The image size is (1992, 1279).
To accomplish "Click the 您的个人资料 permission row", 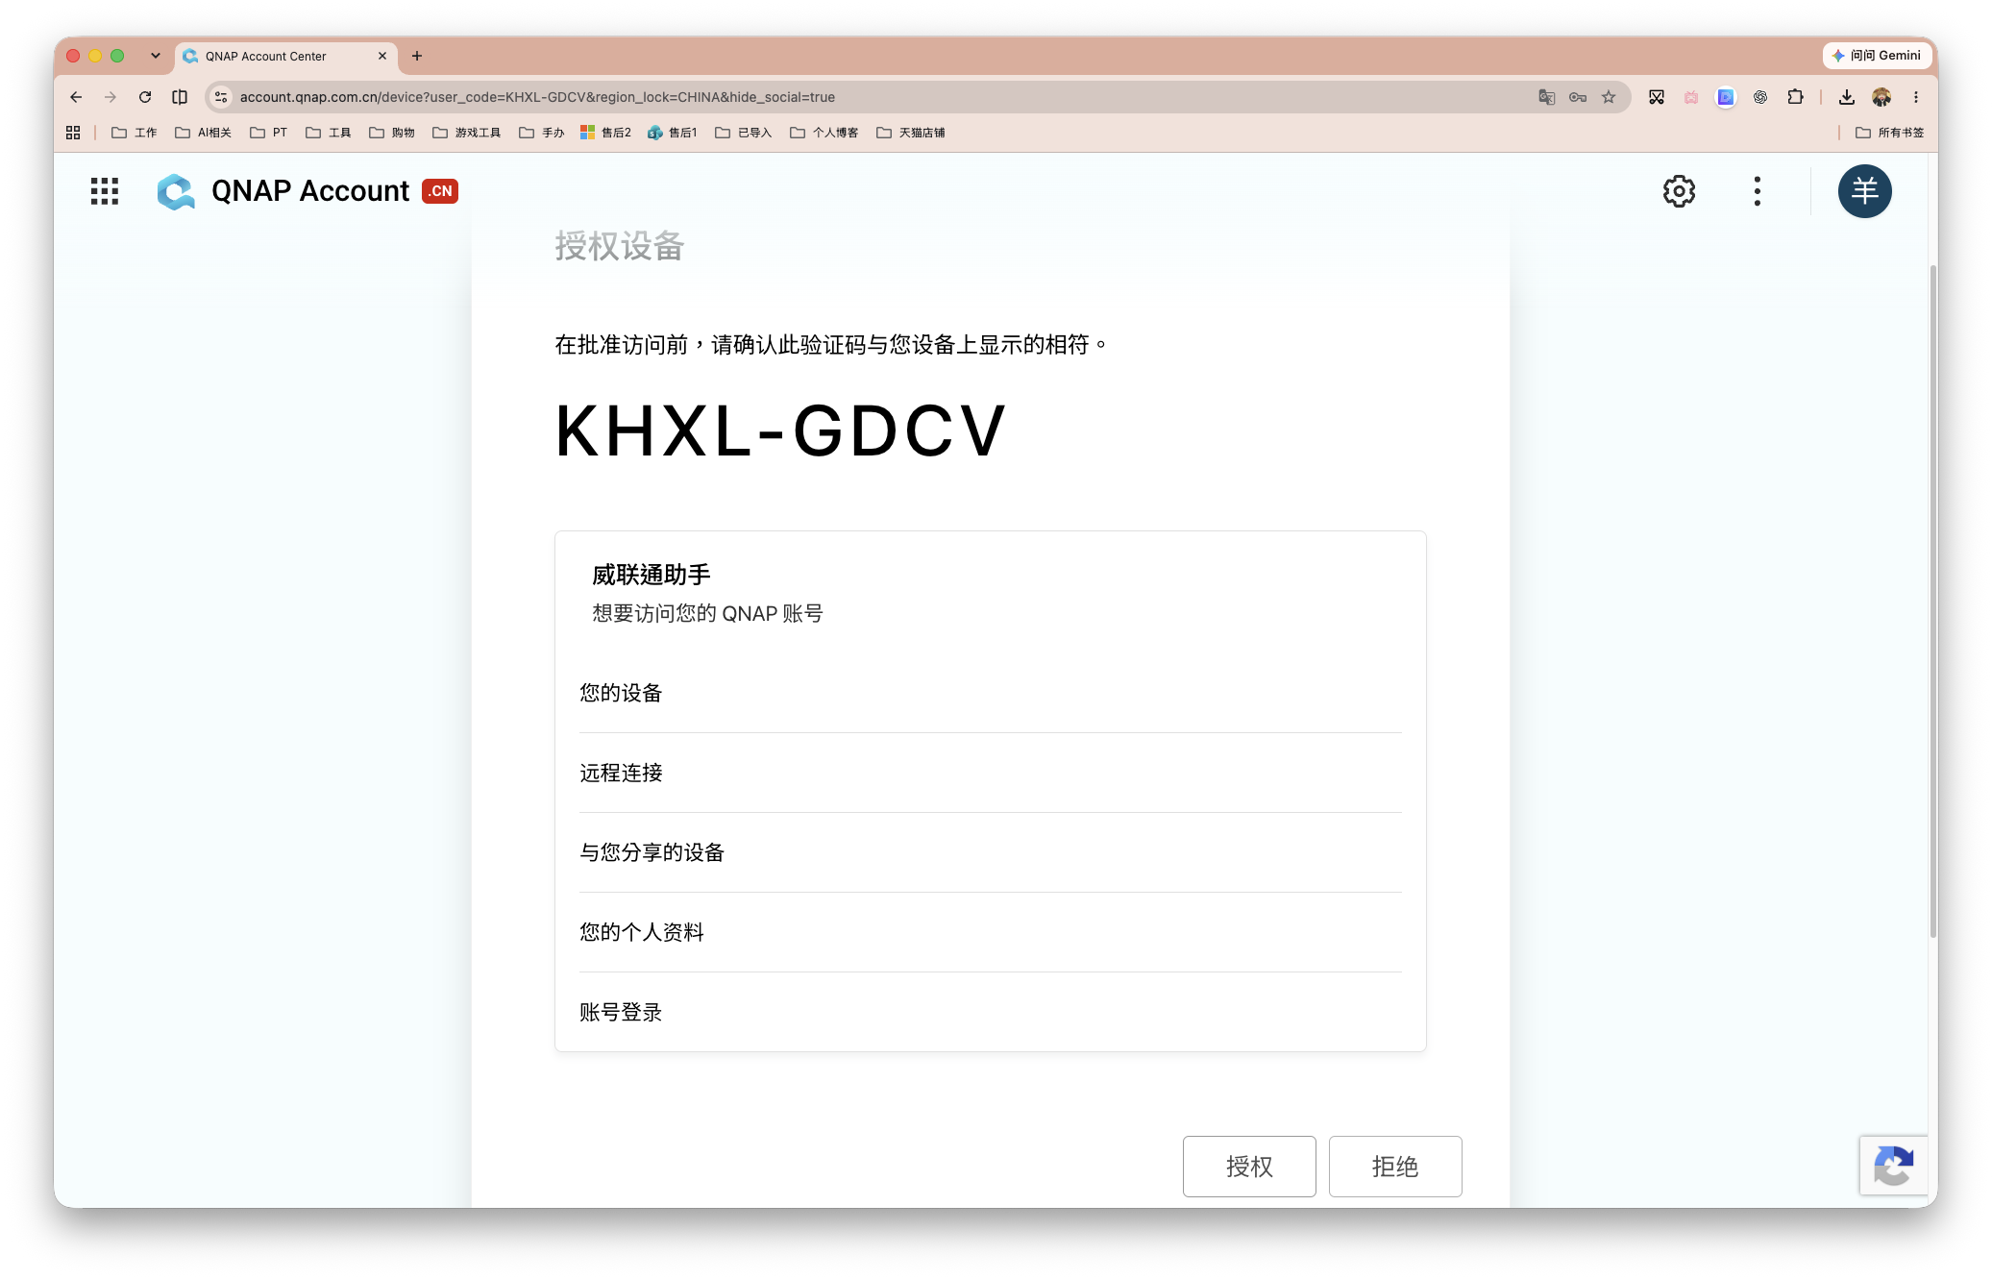I will (x=990, y=932).
